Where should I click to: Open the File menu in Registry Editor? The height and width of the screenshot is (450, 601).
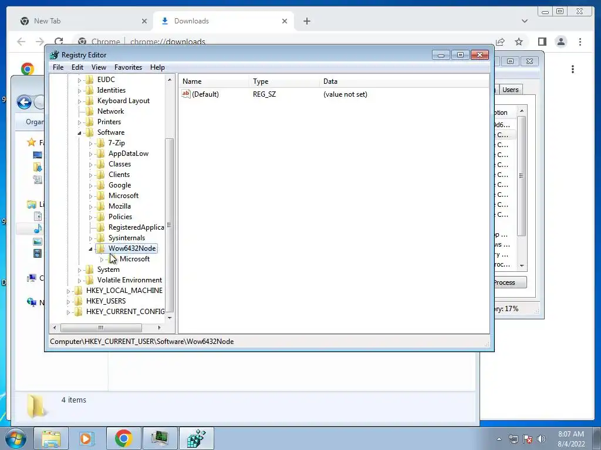[58, 67]
